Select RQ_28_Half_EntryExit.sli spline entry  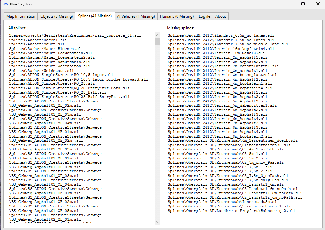[x=69, y=97]
